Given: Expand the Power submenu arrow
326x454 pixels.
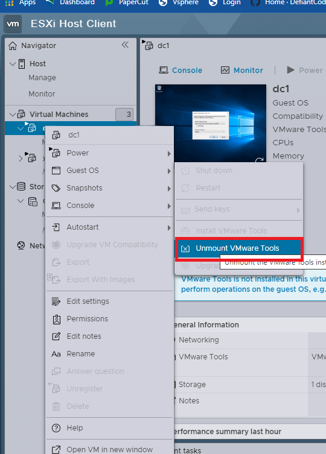Looking at the screenshot, I should click(x=169, y=154).
